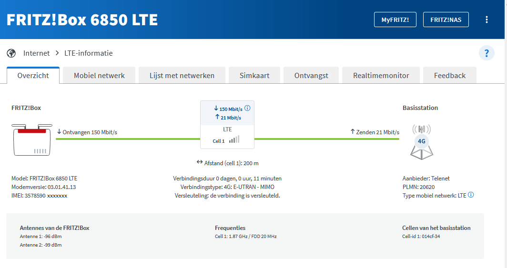Click the globe Internet icon in breadcrumb
The width and height of the screenshot is (507, 268).
tap(11, 53)
